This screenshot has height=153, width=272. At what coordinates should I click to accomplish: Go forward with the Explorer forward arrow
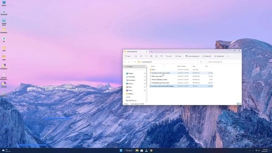point(128,62)
